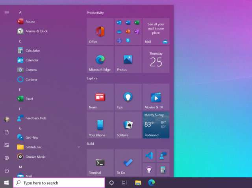Open Calculator from the app list
252x188 pixels.
[48, 50]
